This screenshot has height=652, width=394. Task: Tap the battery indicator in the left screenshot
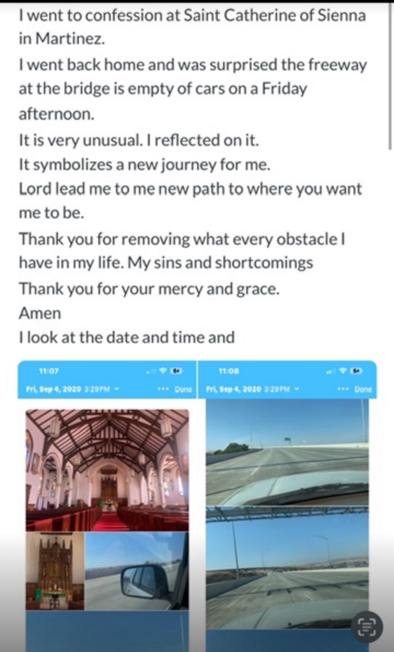174,371
